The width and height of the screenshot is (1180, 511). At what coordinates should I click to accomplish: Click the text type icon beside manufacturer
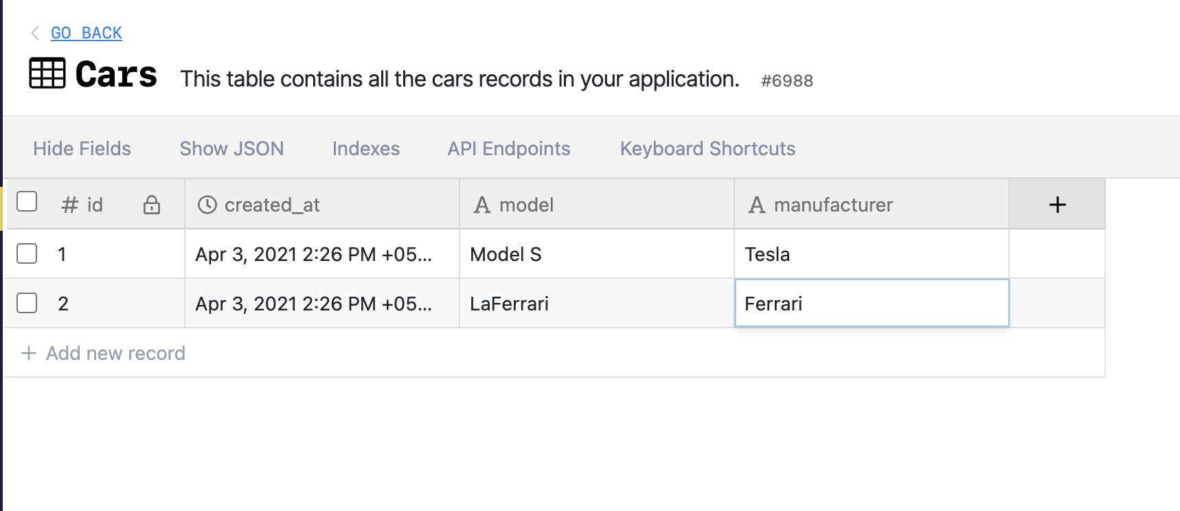click(757, 205)
